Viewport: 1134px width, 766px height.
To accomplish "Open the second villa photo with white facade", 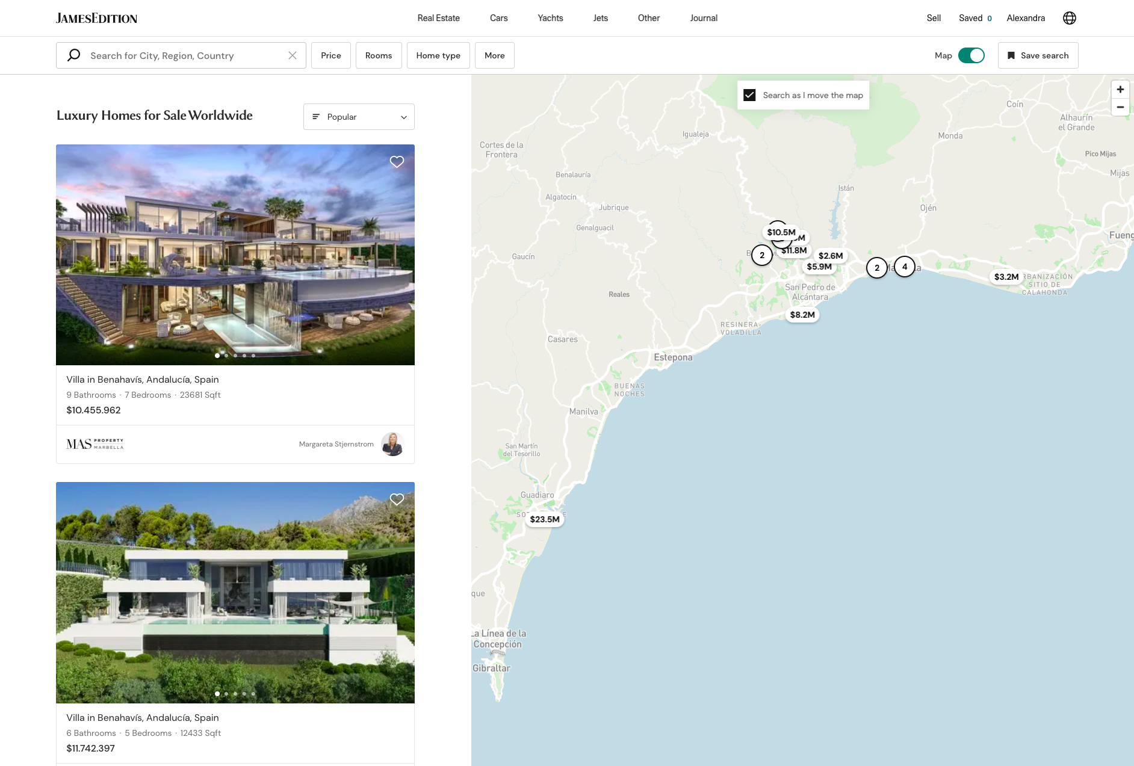I will pyautogui.click(x=235, y=593).
